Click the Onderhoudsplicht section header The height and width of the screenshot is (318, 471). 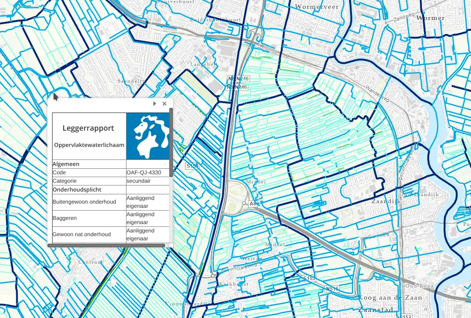[77, 190]
